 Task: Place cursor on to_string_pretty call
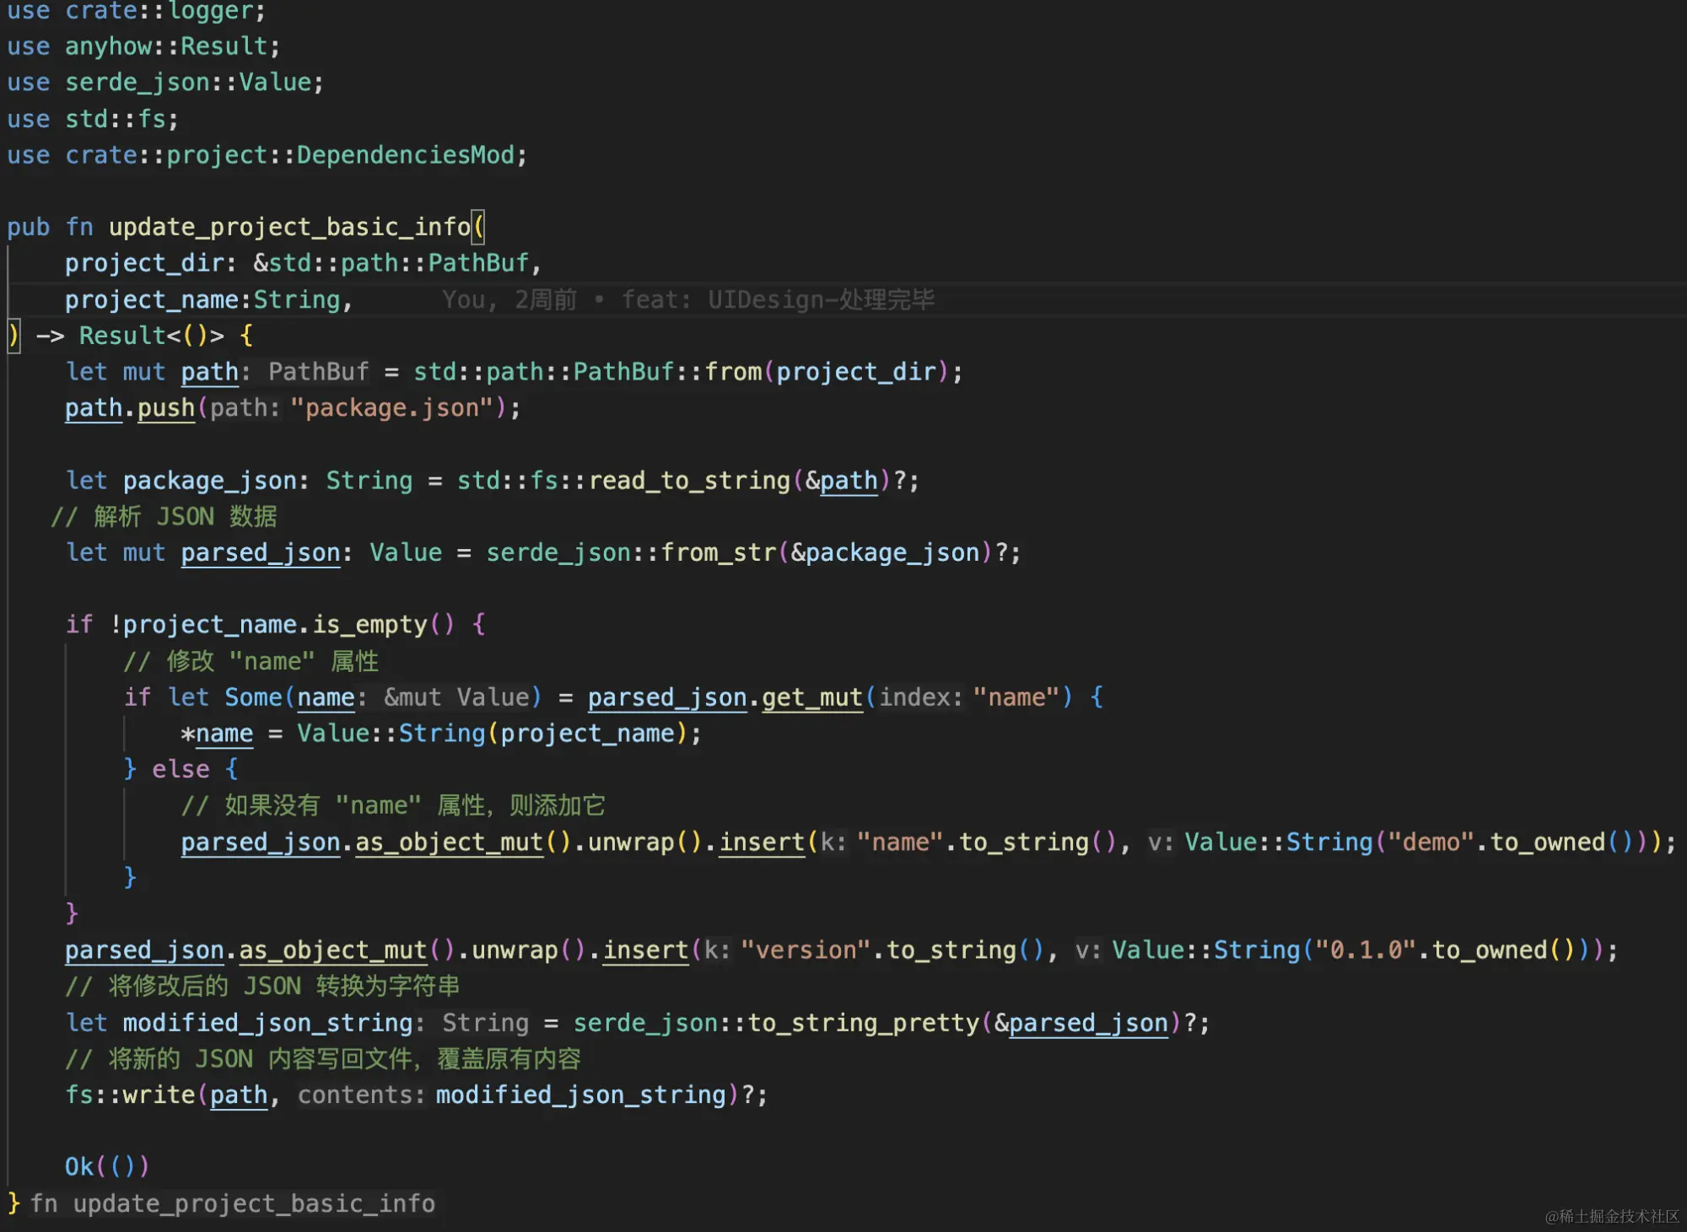click(863, 1023)
